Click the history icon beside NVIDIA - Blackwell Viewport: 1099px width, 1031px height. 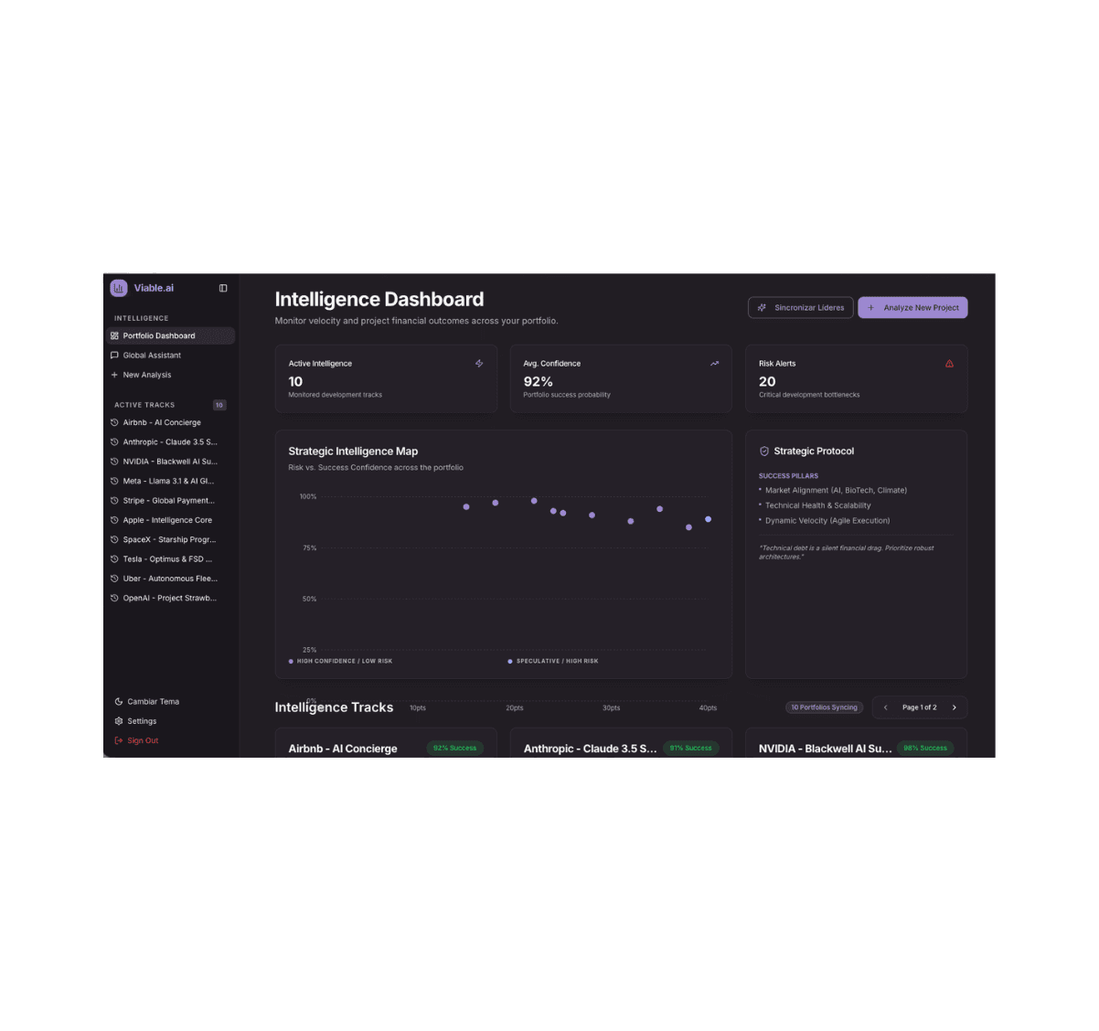[114, 462]
